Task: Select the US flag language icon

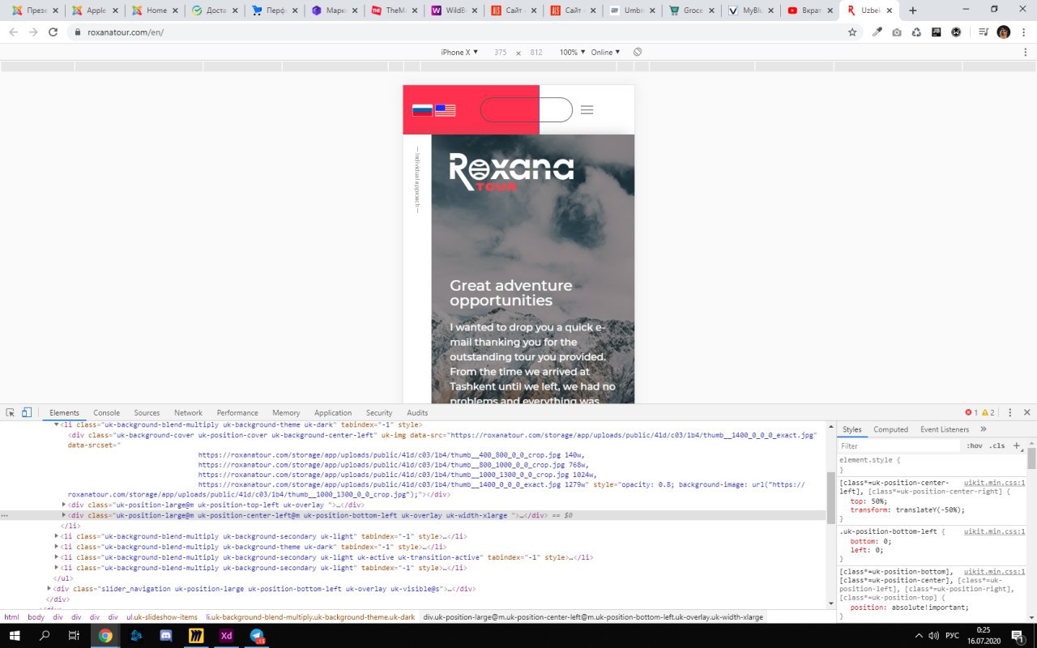Action: tap(445, 110)
